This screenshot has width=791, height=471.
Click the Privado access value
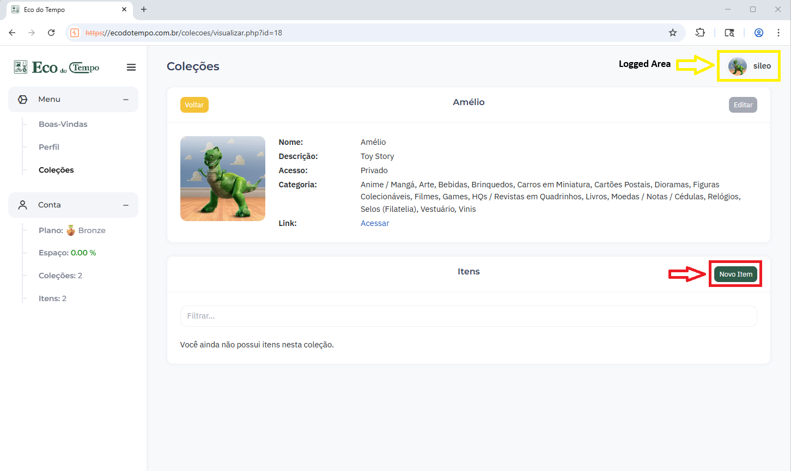pos(374,170)
